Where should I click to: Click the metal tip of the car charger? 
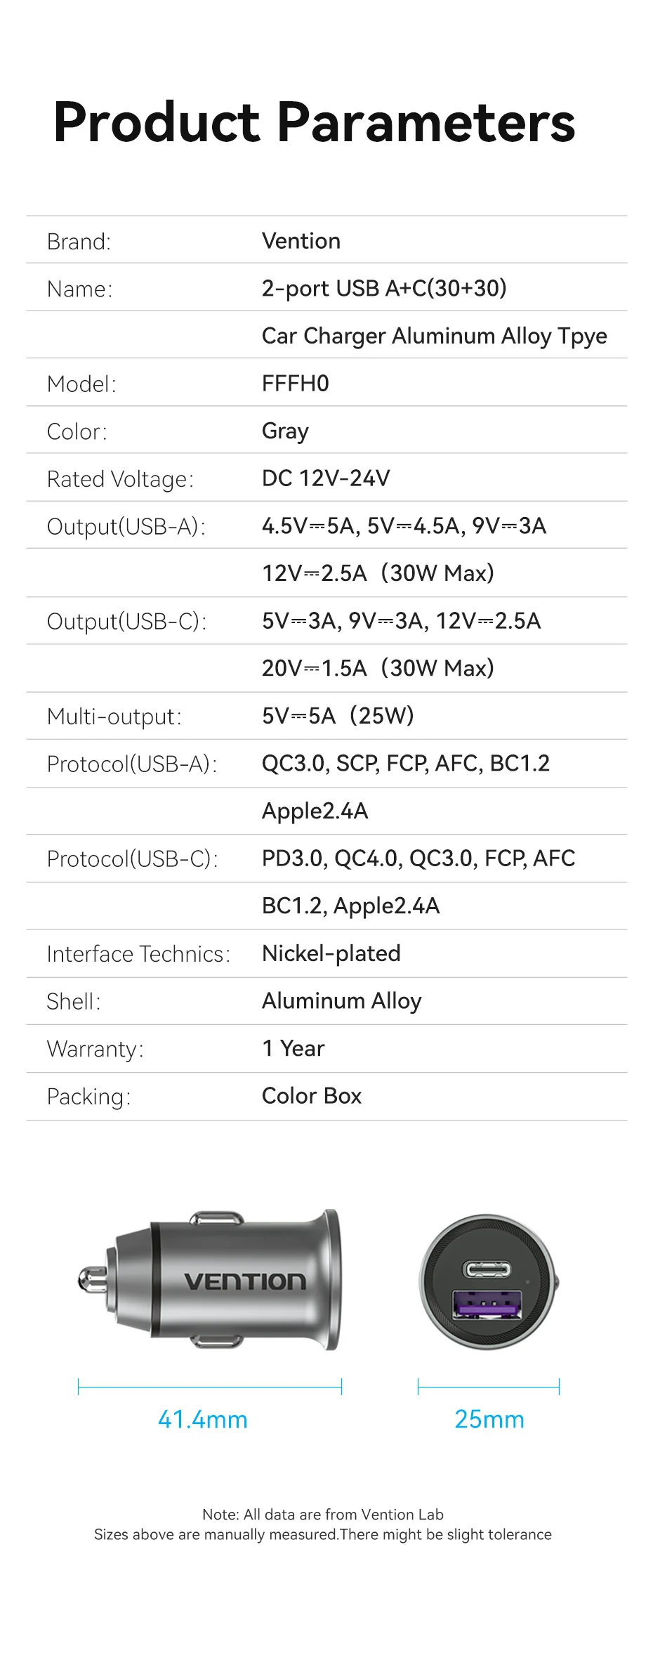89,1280
